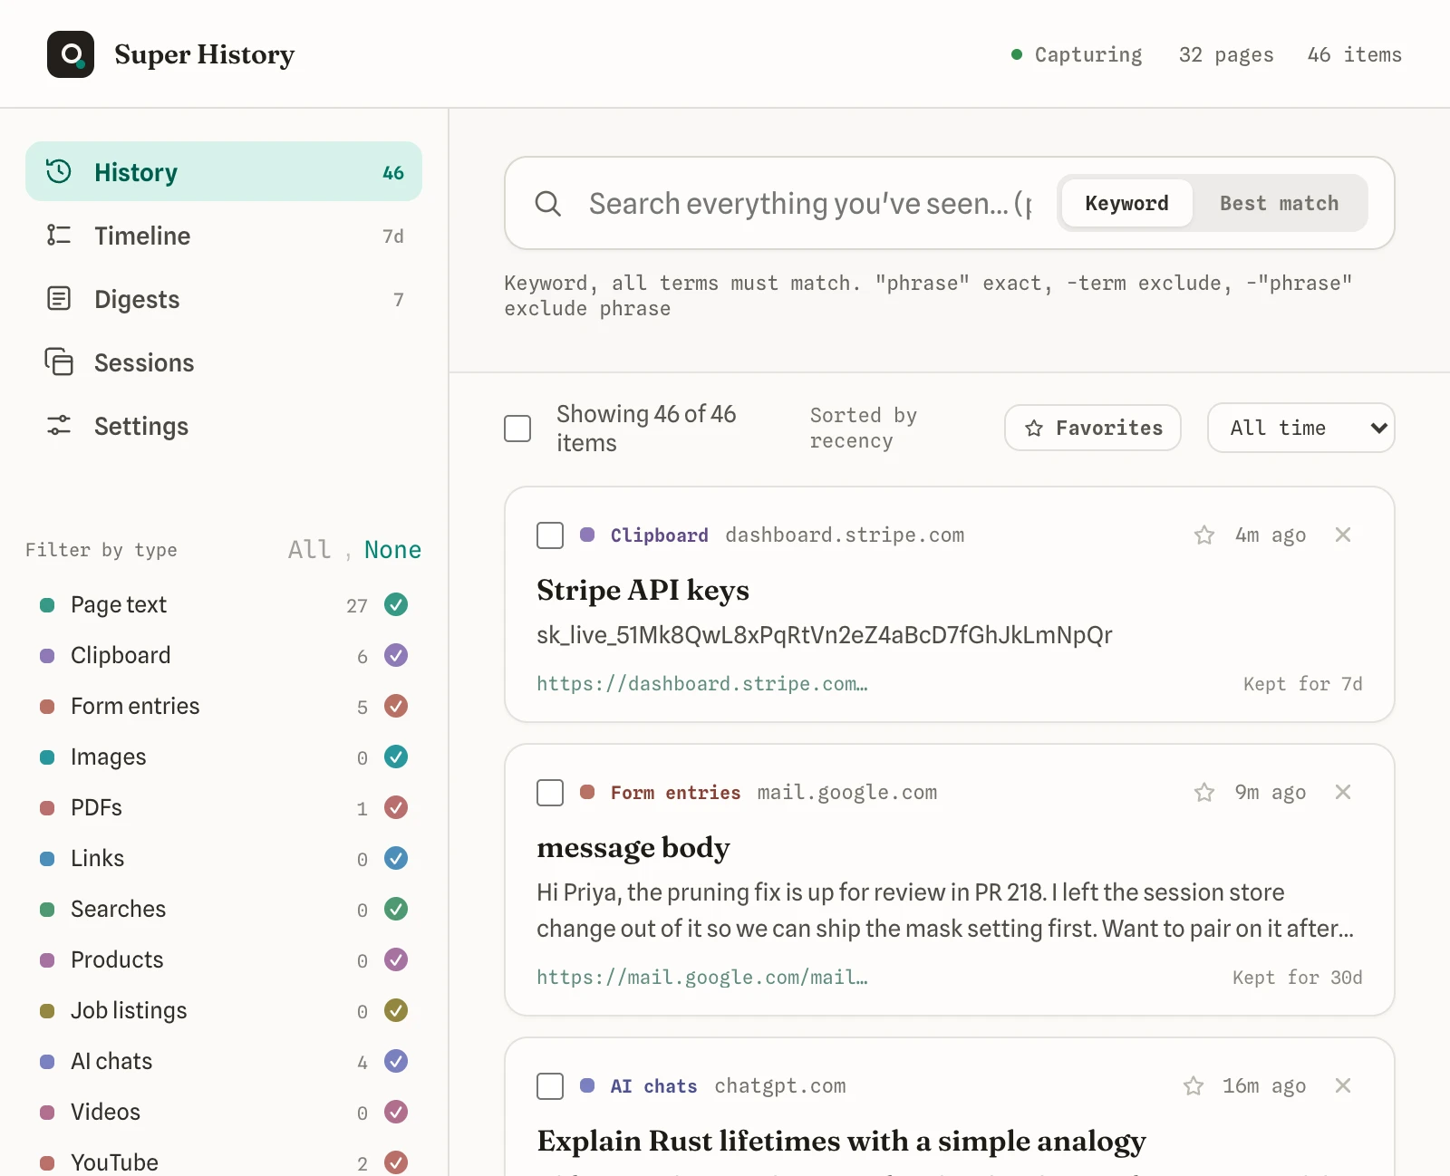Toggle the Searches filter check
The height and width of the screenshot is (1176, 1450).
click(x=396, y=909)
